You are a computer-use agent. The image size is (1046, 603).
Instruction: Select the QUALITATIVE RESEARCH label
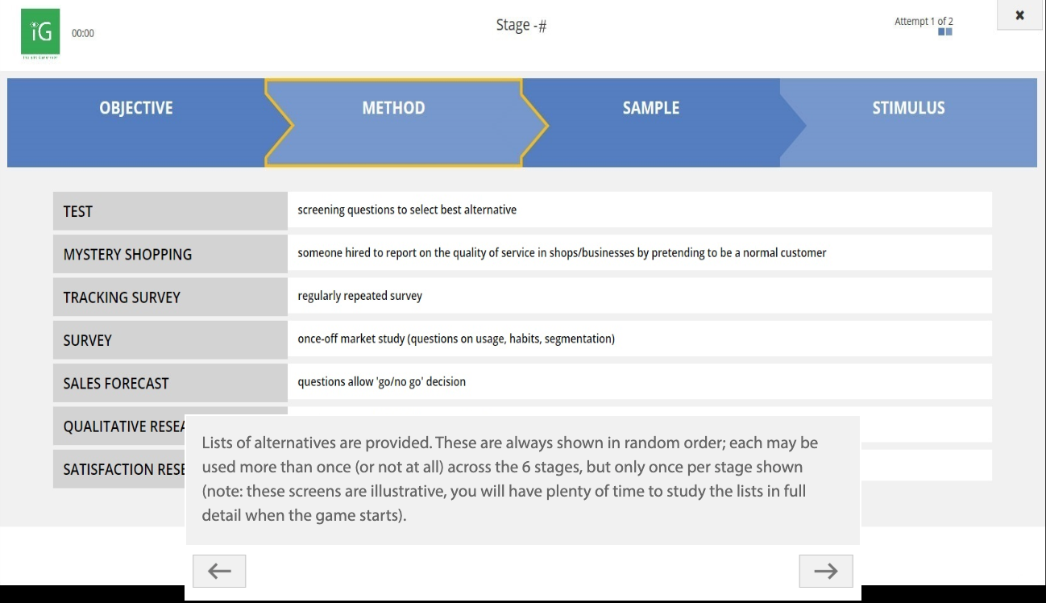[x=121, y=426]
